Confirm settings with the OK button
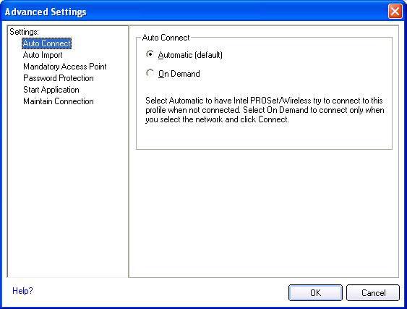This screenshot has height=309, width=407. tap(315, 293)
